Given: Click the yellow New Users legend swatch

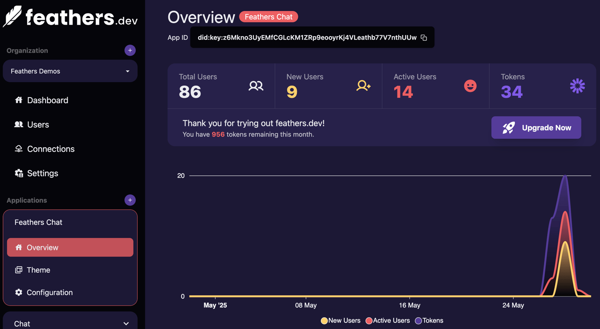Looking at the screenshot, I should click(x=324, y=321).
